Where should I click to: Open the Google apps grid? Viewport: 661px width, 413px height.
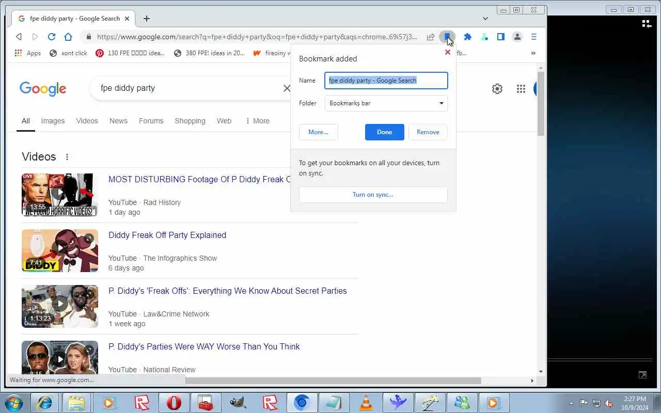pos(521,89)
